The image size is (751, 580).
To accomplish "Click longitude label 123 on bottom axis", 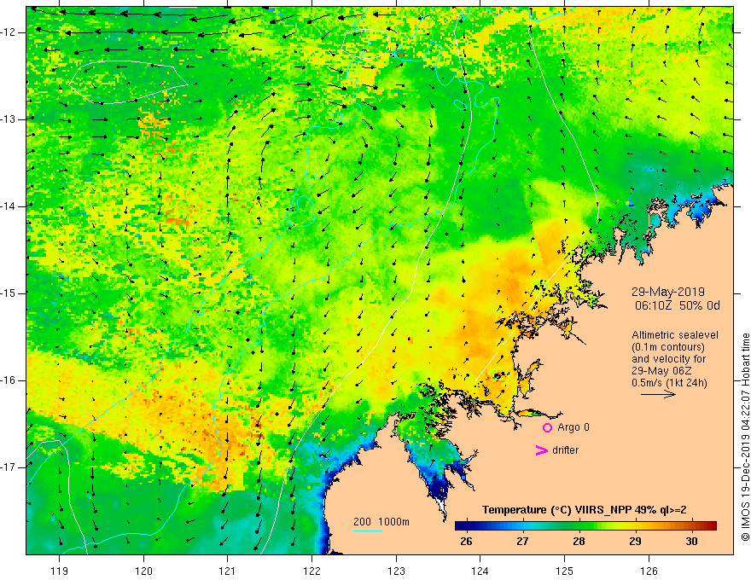I will point(396,571).
